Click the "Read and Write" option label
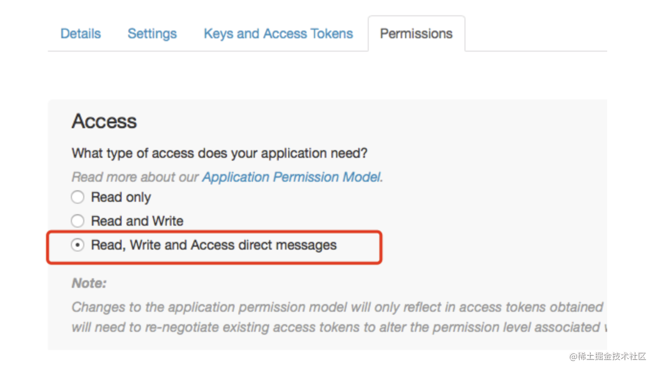Image resolution: width=657 pixels, height=372 pixels. click(x=137, y=221)
